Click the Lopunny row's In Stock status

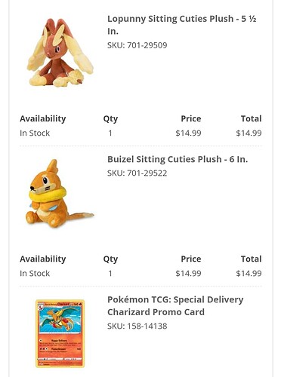(35, 133)
